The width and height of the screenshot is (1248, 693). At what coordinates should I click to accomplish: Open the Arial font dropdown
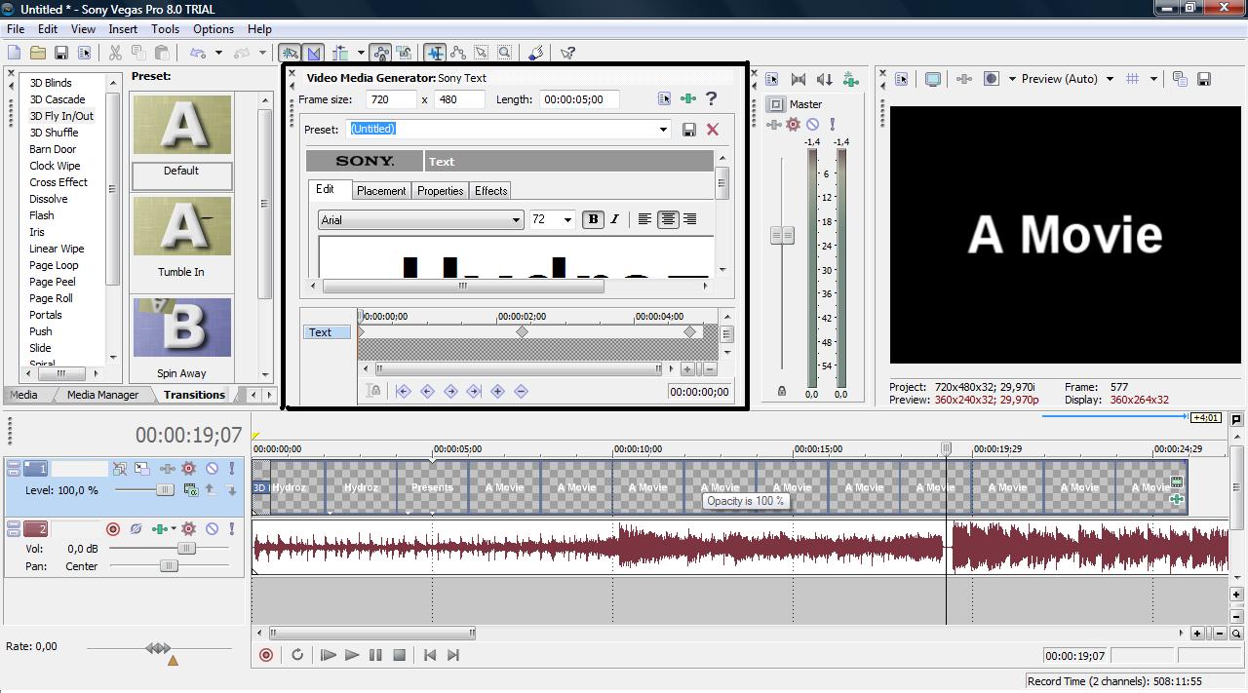516,220
